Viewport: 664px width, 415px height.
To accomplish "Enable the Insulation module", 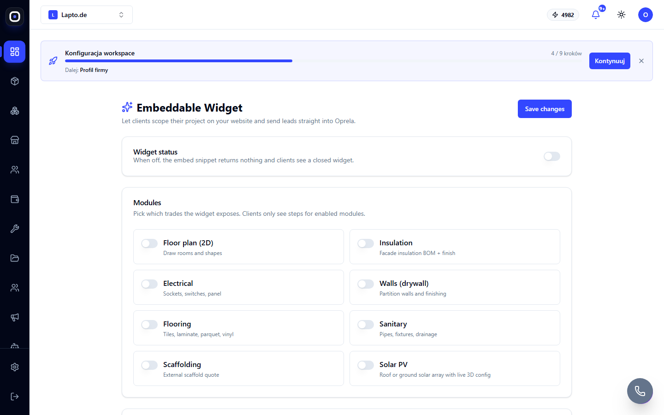I will [366, 243].
